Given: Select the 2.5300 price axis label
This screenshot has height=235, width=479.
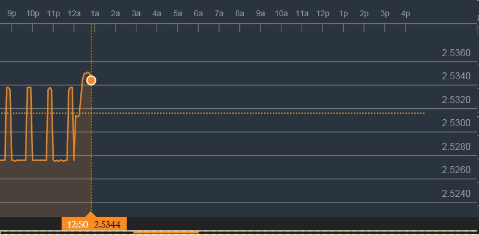Looking at the screenshot, I should pyautogui.click(x=456, y=123).
